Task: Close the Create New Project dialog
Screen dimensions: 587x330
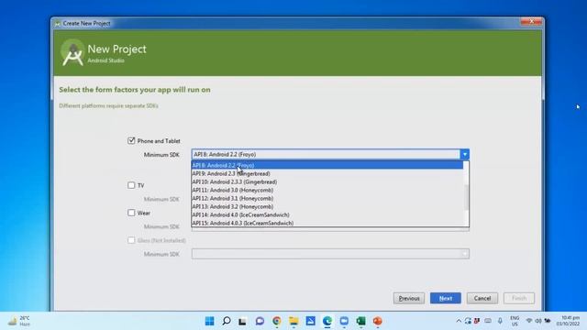Action: pos(531,22)
